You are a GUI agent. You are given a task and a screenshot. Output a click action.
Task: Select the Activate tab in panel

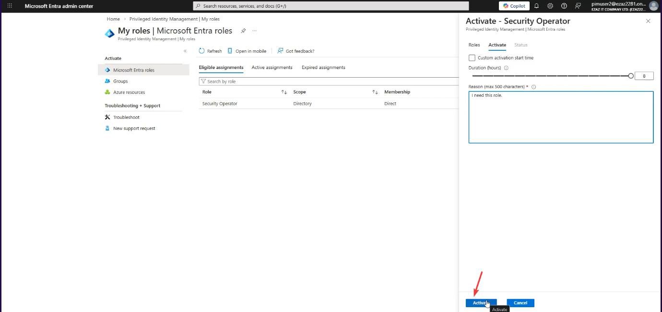tap(497, 45)
